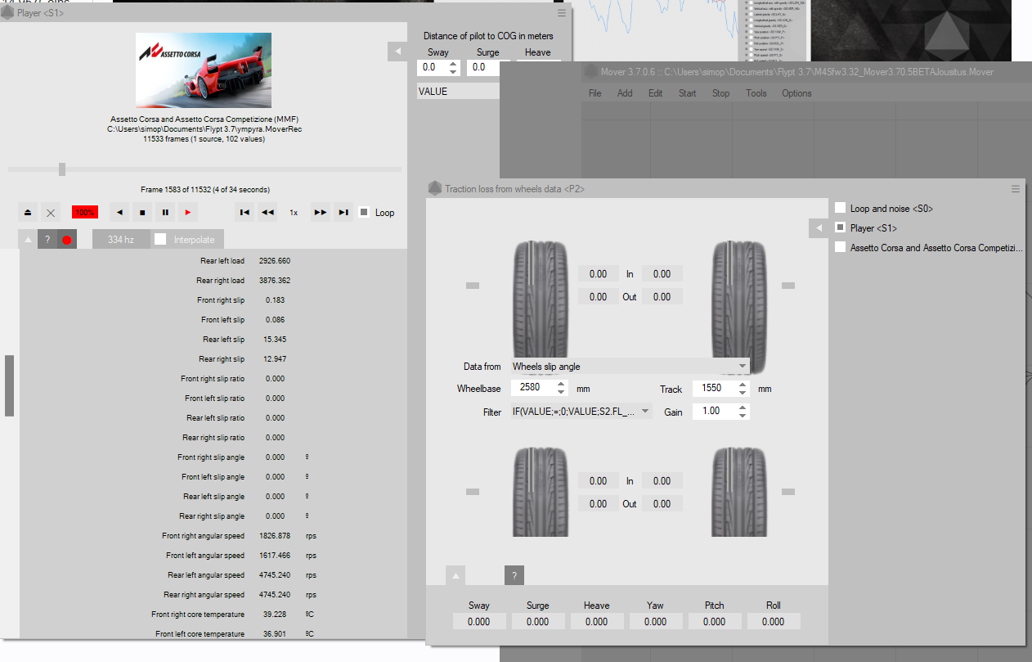Check the Loop and noise <S0> source
Image resolution: width=1032 pixels, height=662 pixels.
pos(840,208)
